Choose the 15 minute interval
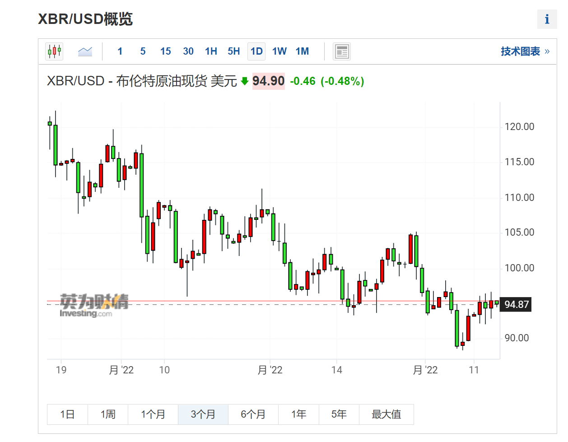Viewport: 568px width, 442px height. pyautogui.click(x=165, y=51)
